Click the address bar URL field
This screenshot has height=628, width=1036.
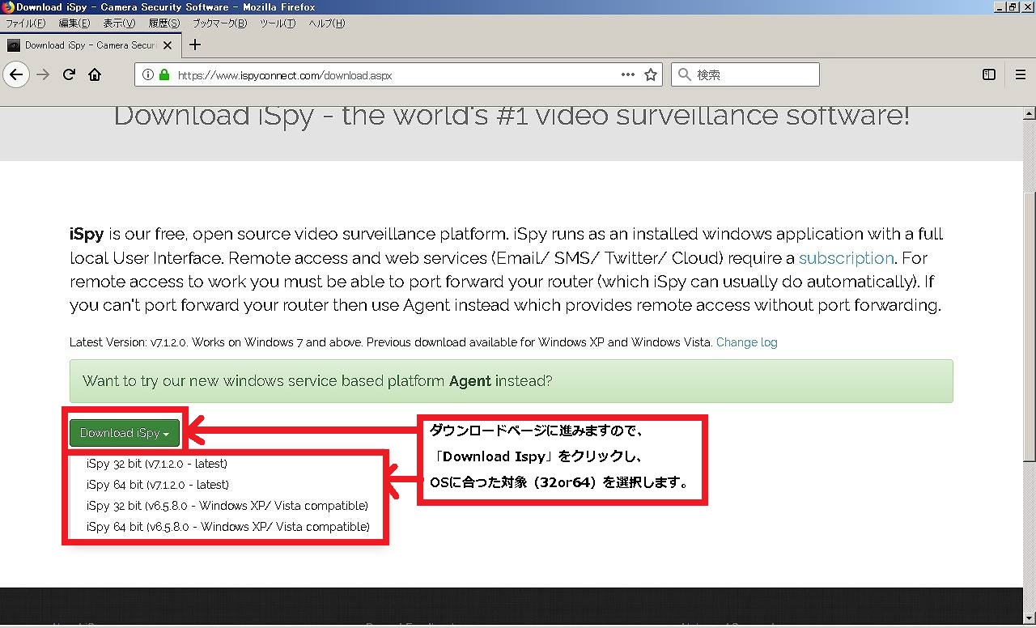coord(397,74)
